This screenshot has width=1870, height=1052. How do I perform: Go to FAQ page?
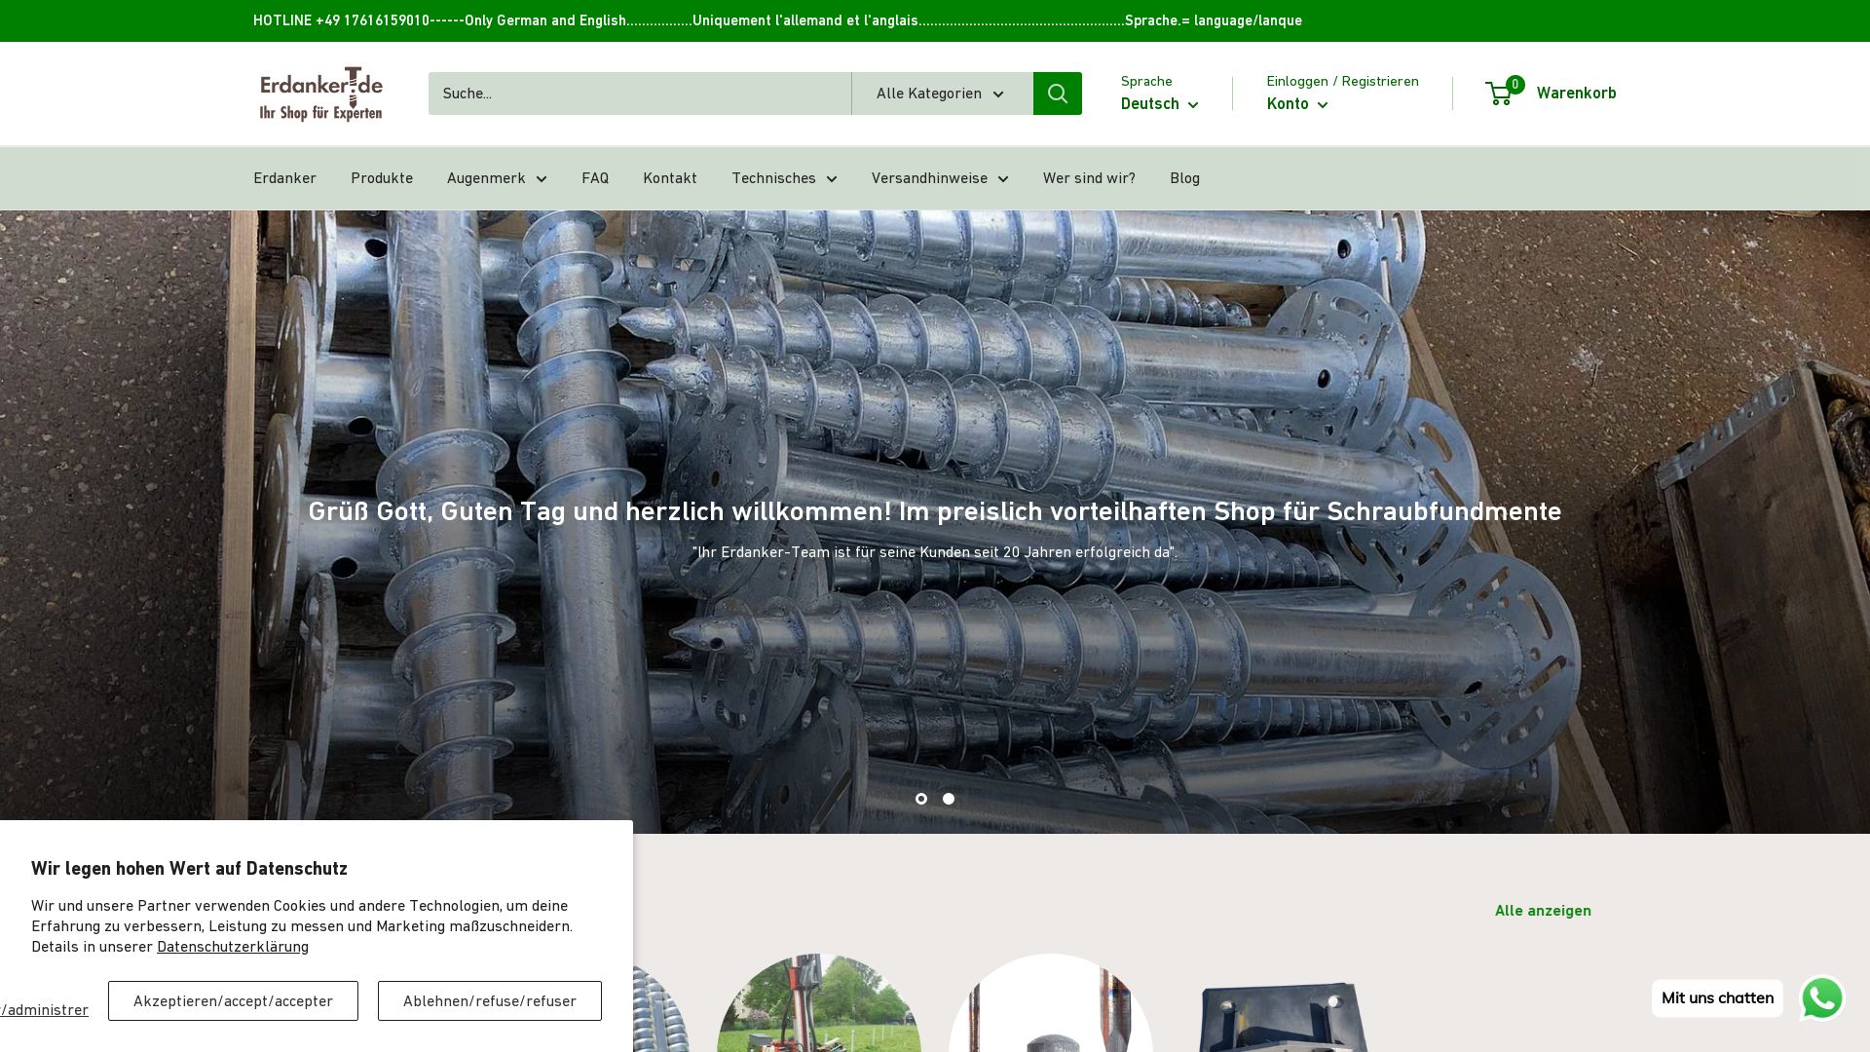595,178
